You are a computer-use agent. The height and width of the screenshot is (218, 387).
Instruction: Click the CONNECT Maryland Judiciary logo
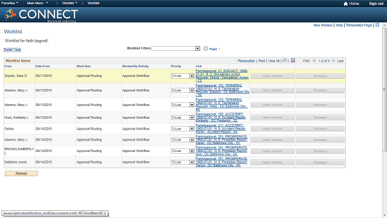(x=40, y=15)
